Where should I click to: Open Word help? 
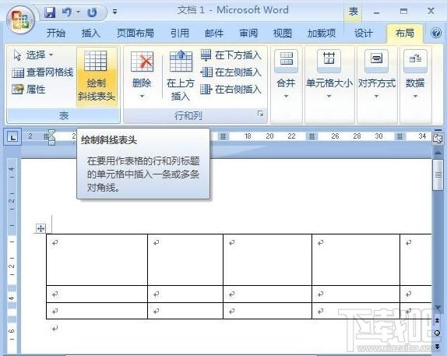(436, 33)
